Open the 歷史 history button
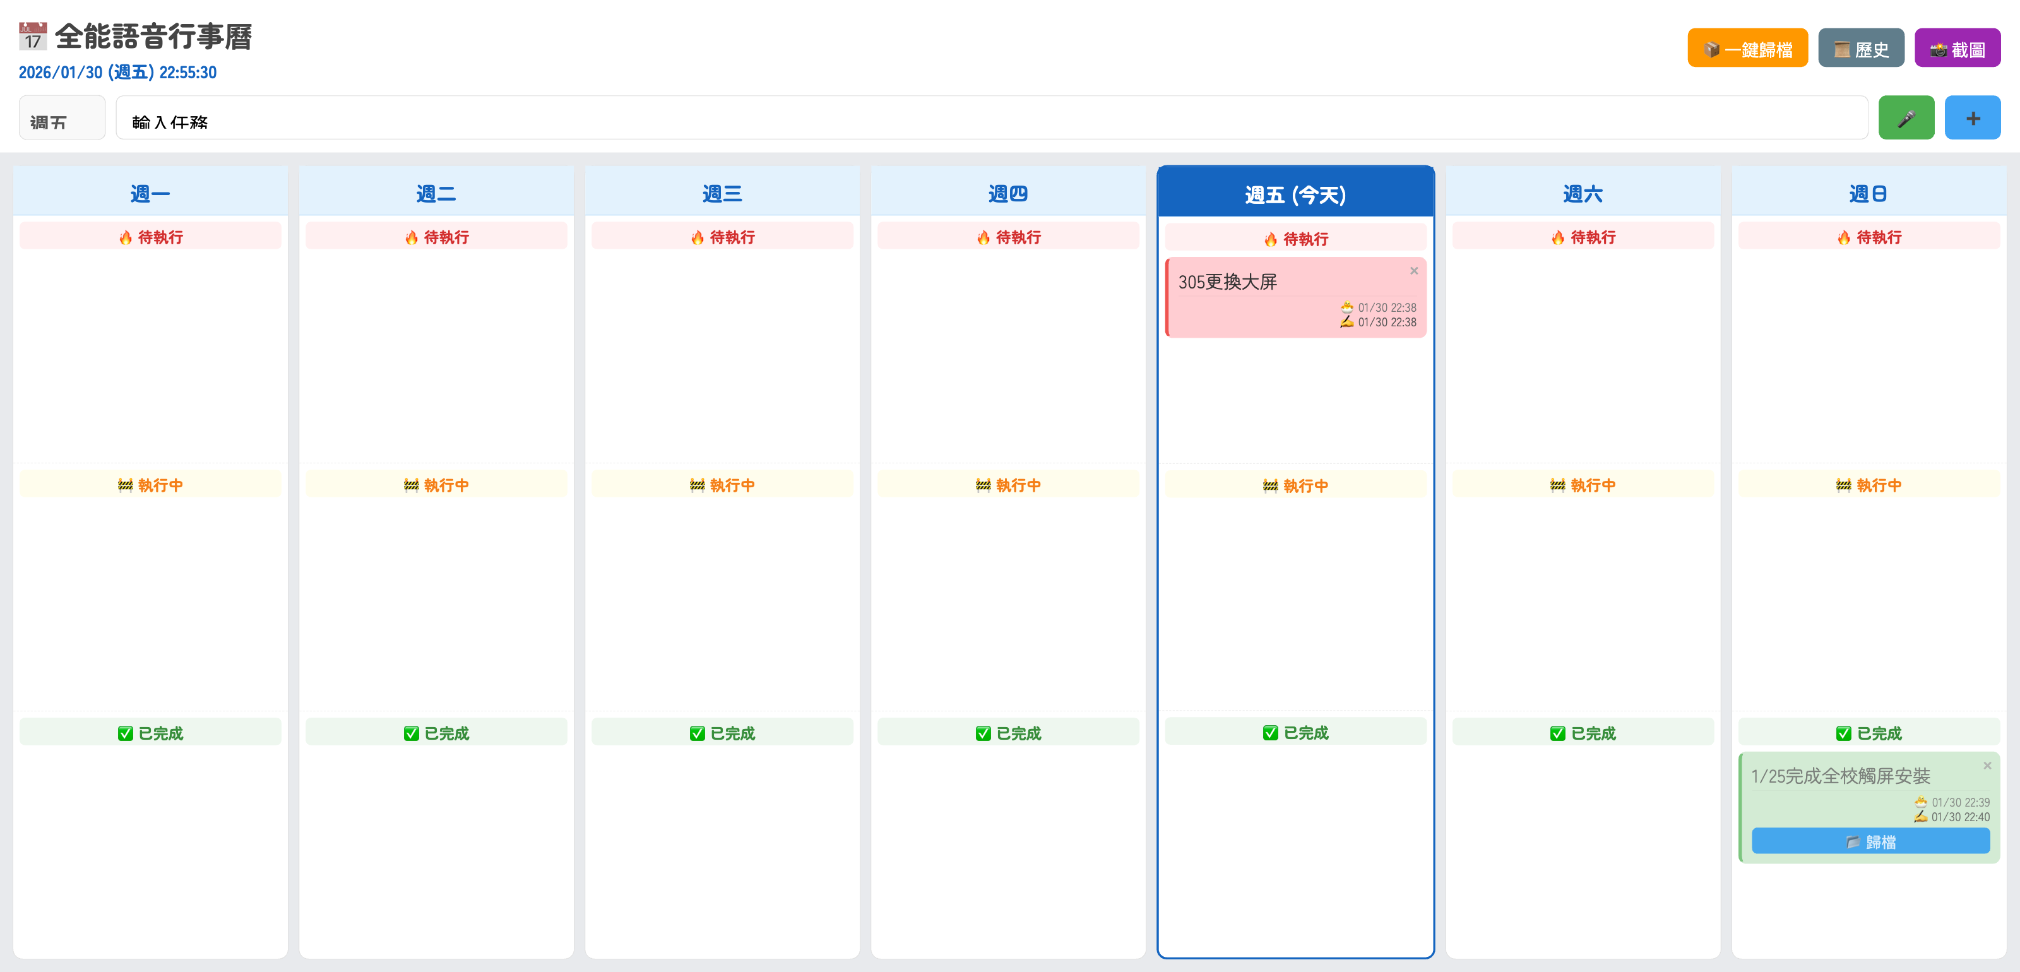 coord(1861,49)
